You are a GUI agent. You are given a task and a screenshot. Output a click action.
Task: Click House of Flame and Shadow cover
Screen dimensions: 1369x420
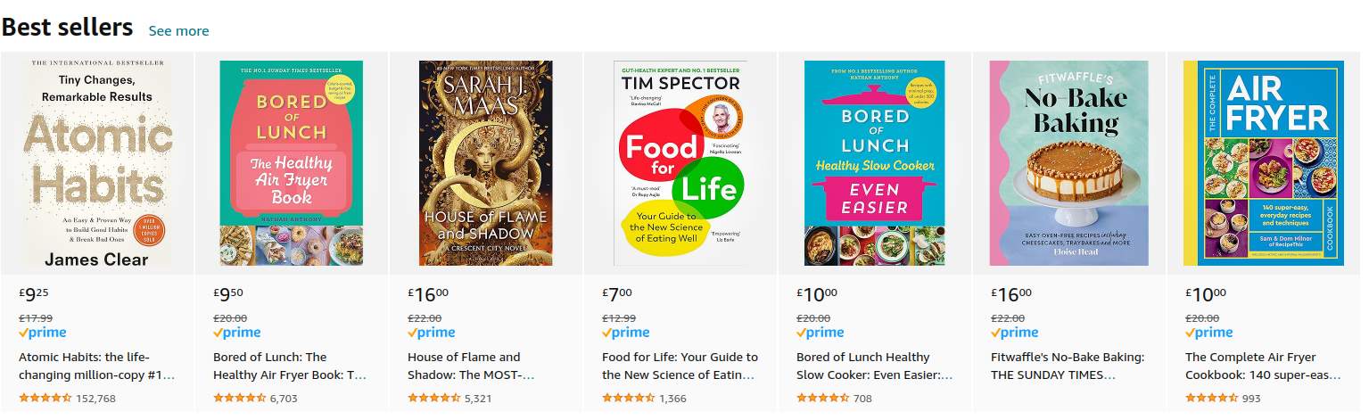(486, 162)
